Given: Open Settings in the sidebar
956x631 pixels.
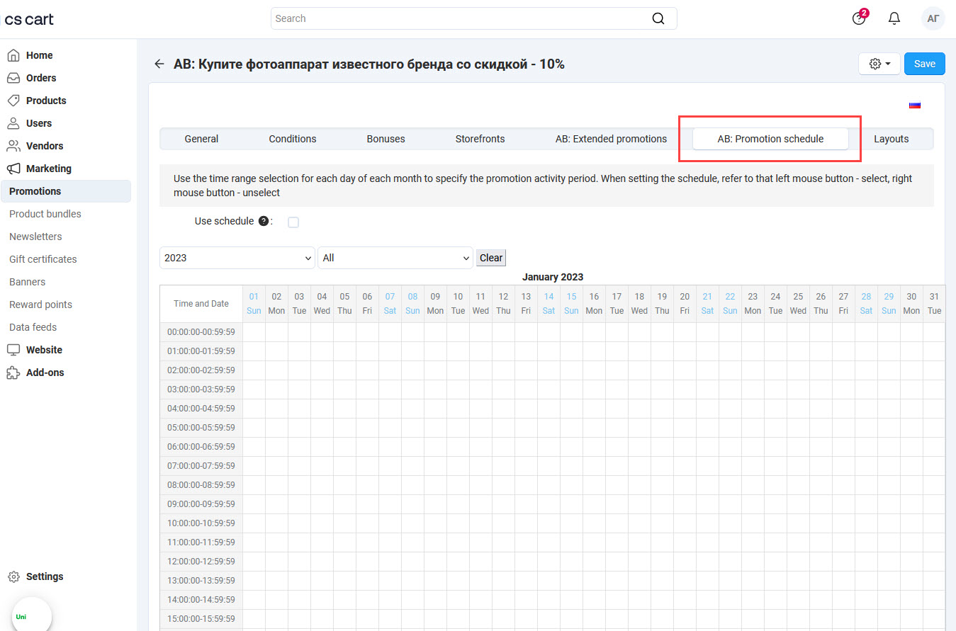Looking at the screenshot, I should click(x=44, y=576).
